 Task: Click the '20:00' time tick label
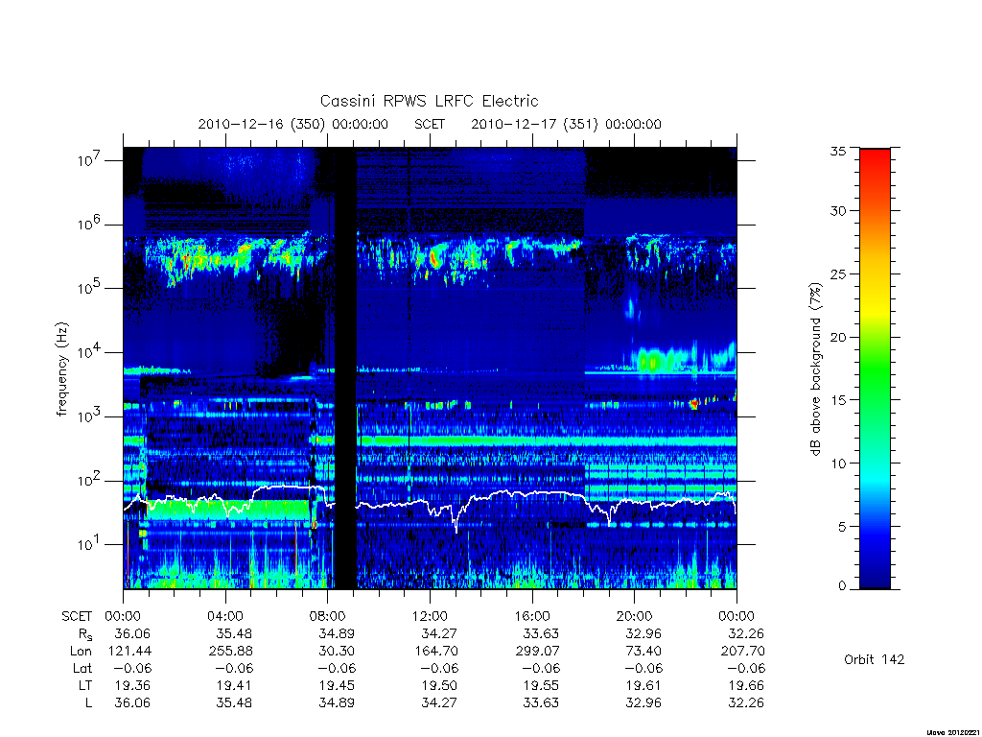click(634, 617)
